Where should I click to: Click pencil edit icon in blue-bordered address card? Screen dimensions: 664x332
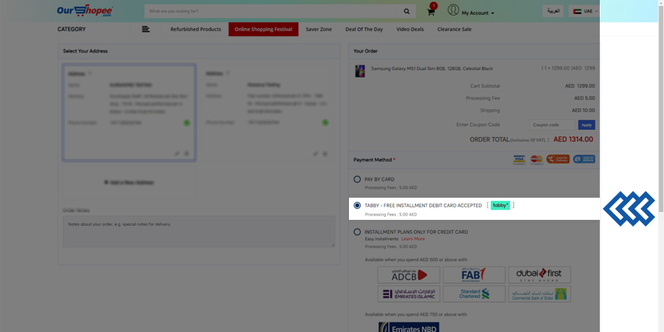pos(177,153)
